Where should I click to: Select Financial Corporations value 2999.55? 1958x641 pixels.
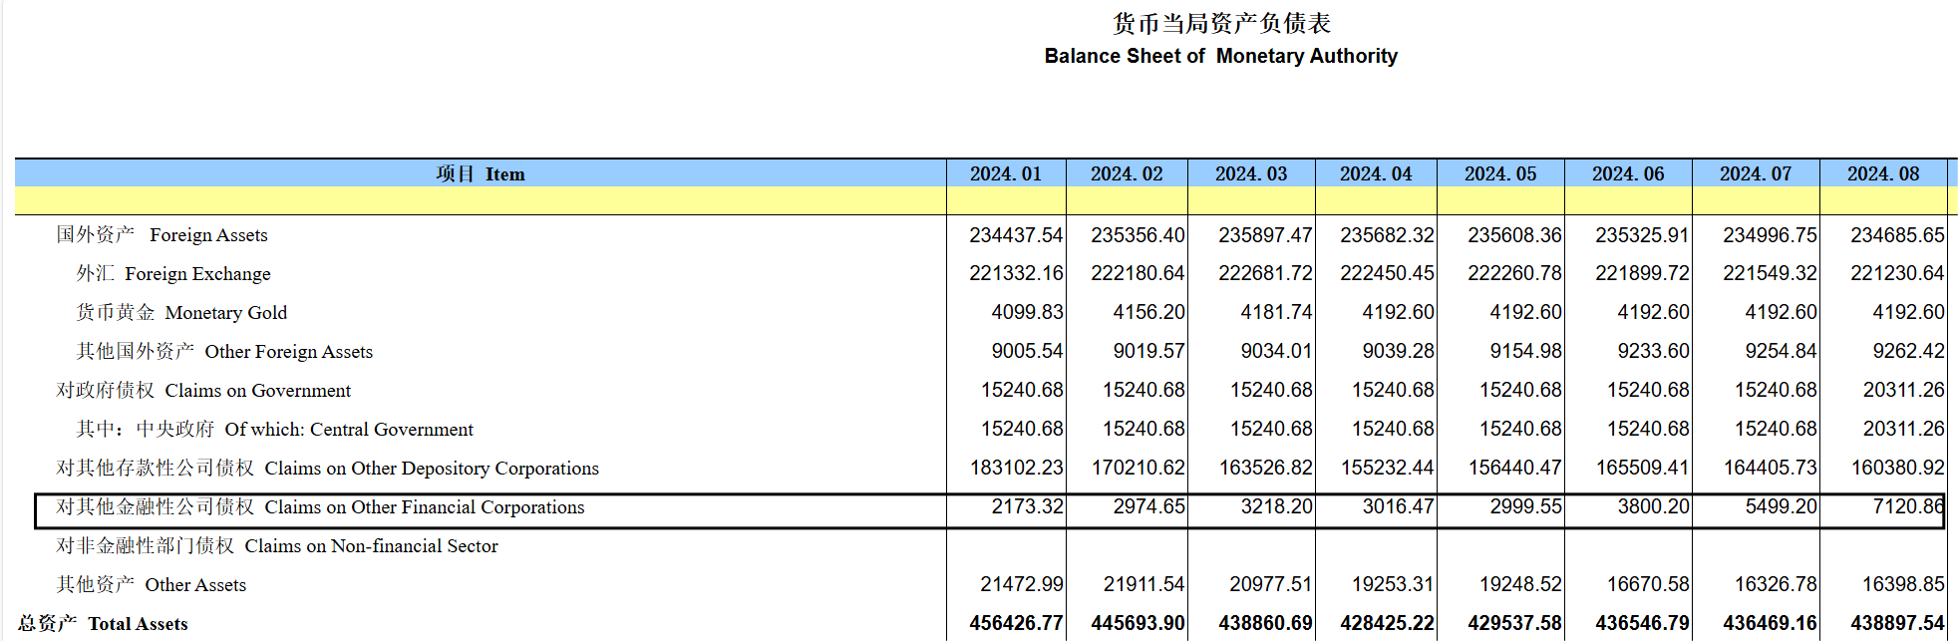1525,506
